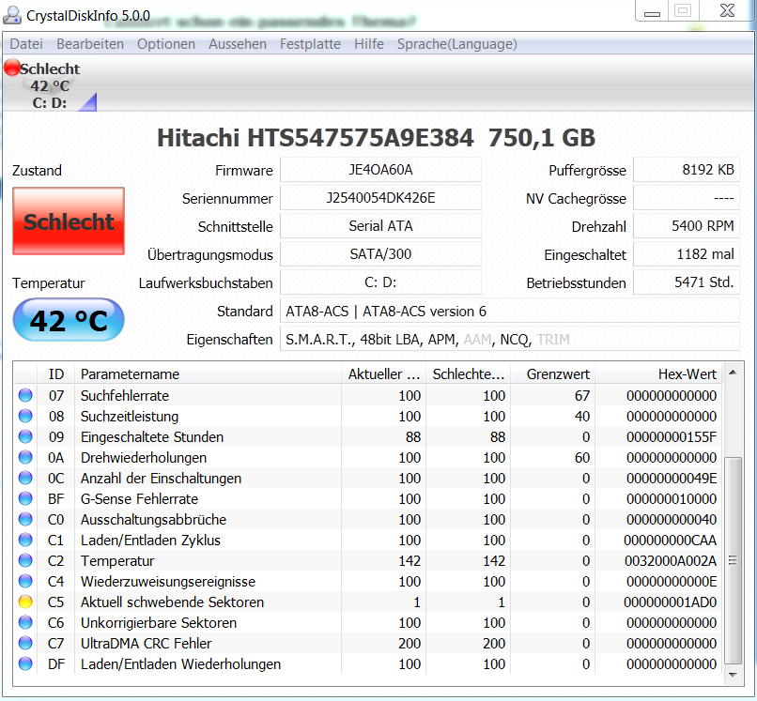Sort by the ID column header
The image size is (757, 701).
[x=56, y=373]
